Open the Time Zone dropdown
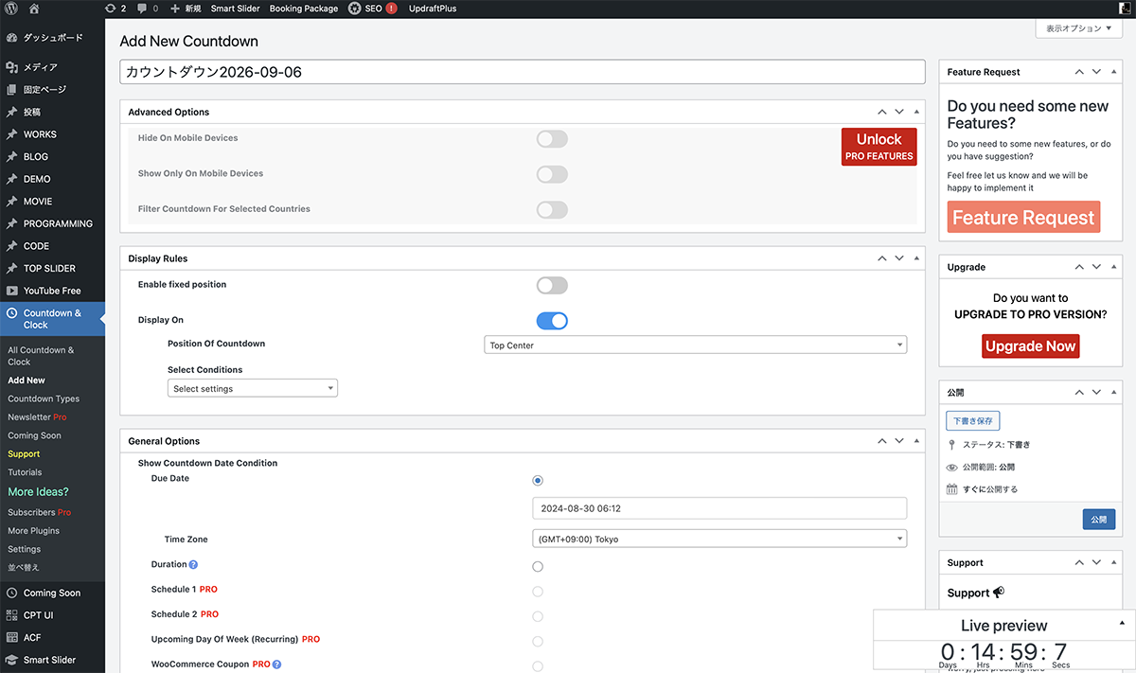Screen dimensions: 1136x673 [719, 540]
